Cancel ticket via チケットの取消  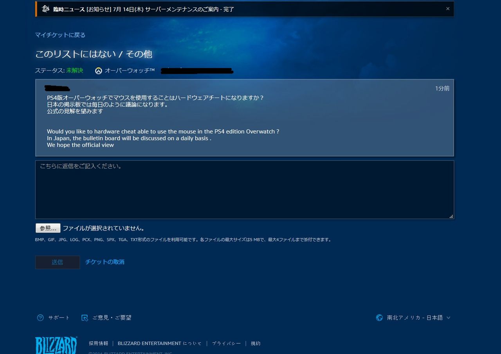(x=105, y=262)
